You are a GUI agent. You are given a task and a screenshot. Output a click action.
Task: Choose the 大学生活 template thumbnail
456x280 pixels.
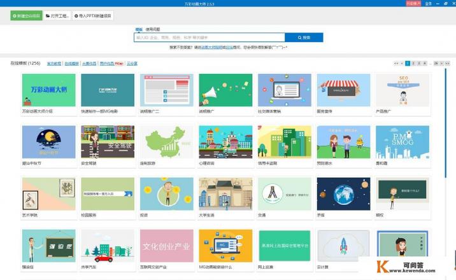tap(225, 193)
